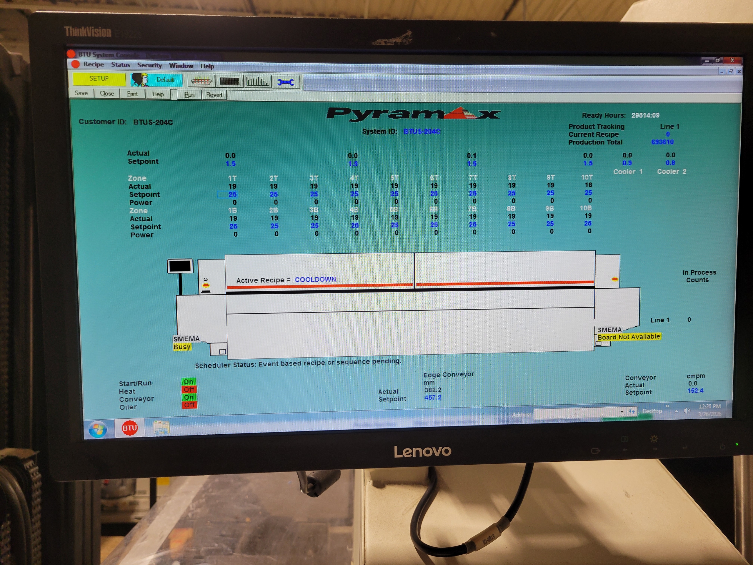Expand hidden tray icons with the arrow
The width and height of the screenshot is (753, 565).
[x=677, y=411]
